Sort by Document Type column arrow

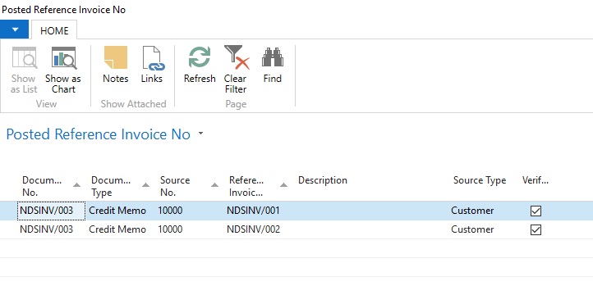coord(145,185)
